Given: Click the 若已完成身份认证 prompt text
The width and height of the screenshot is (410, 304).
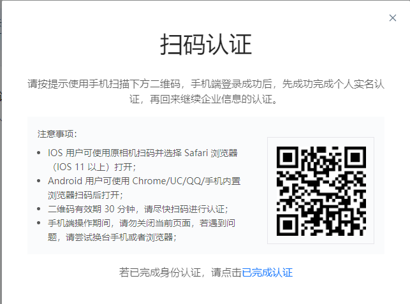Looking at the screenshot, I should click(180, 272).
